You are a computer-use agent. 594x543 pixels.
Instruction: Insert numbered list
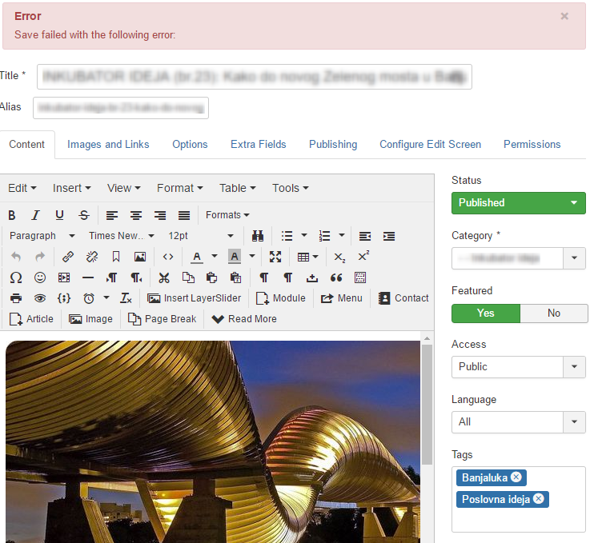point(325,236)
